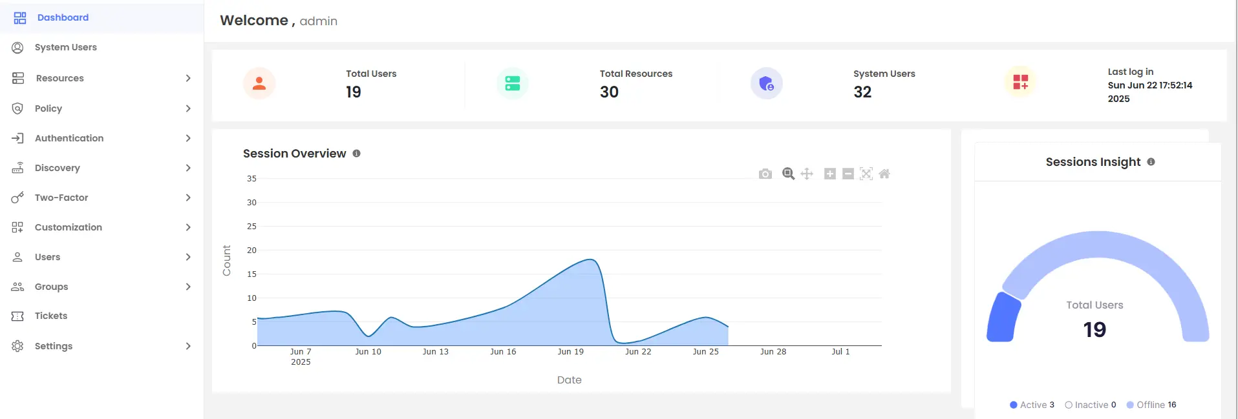Image resolution: width=1238 pixels, height=419 pixels.
Task: Click the Discovery router icon
Action: pyautogui.click(x=17, y=167)
